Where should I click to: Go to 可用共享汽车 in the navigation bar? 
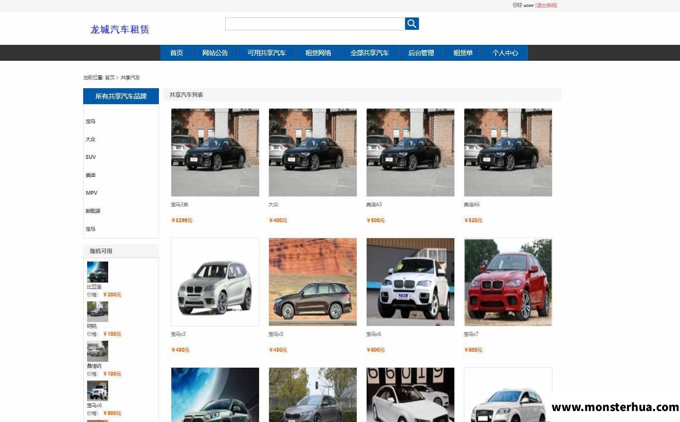(267, 53)
